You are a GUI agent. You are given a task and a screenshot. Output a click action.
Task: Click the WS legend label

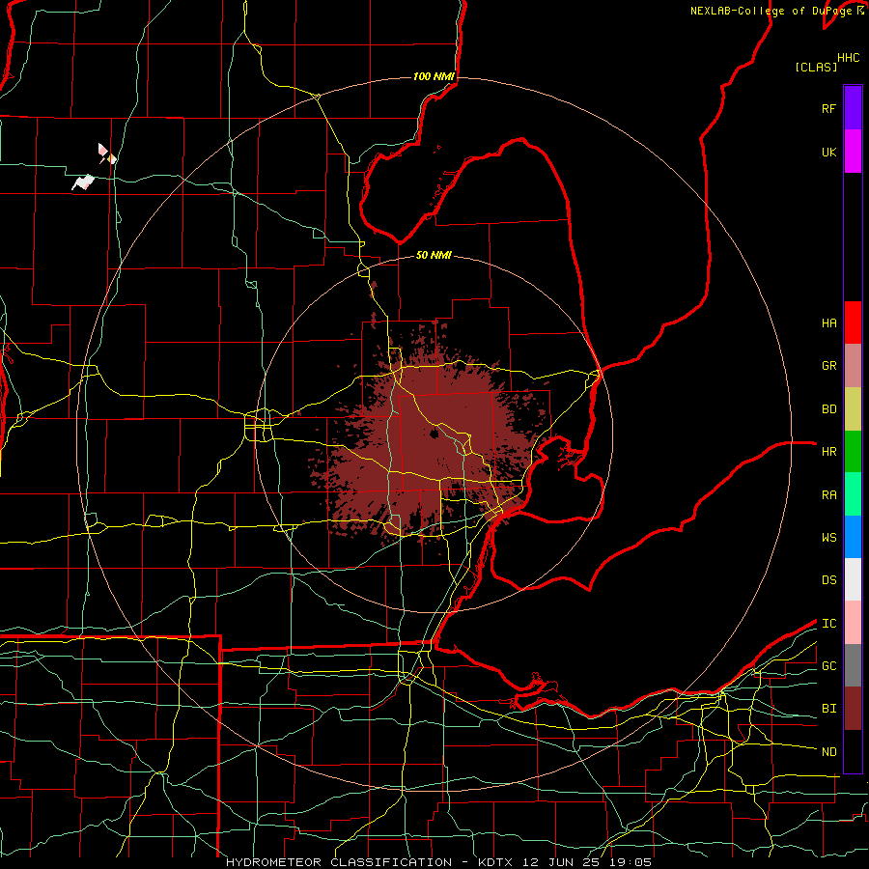click(828, 538)
